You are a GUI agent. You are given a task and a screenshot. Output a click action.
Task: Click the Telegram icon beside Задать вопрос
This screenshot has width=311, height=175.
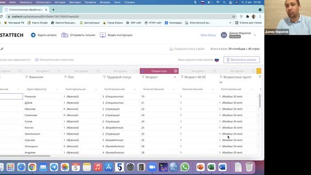33,35
